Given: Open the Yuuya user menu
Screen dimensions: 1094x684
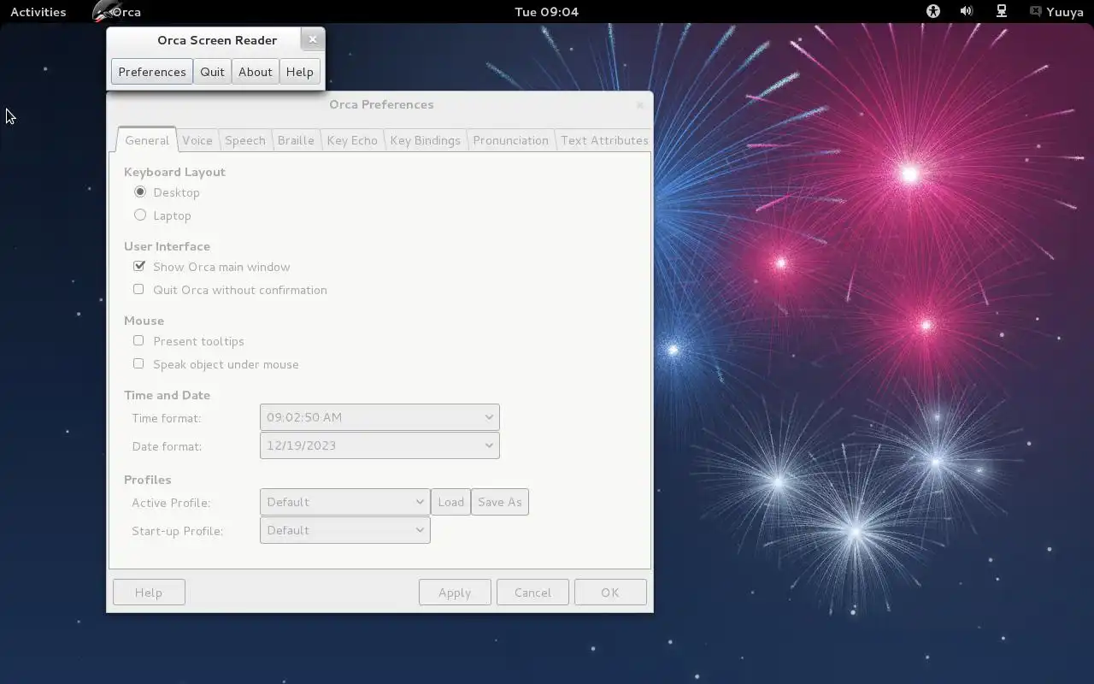Looking at the screenshot, I should [1057, 11].
